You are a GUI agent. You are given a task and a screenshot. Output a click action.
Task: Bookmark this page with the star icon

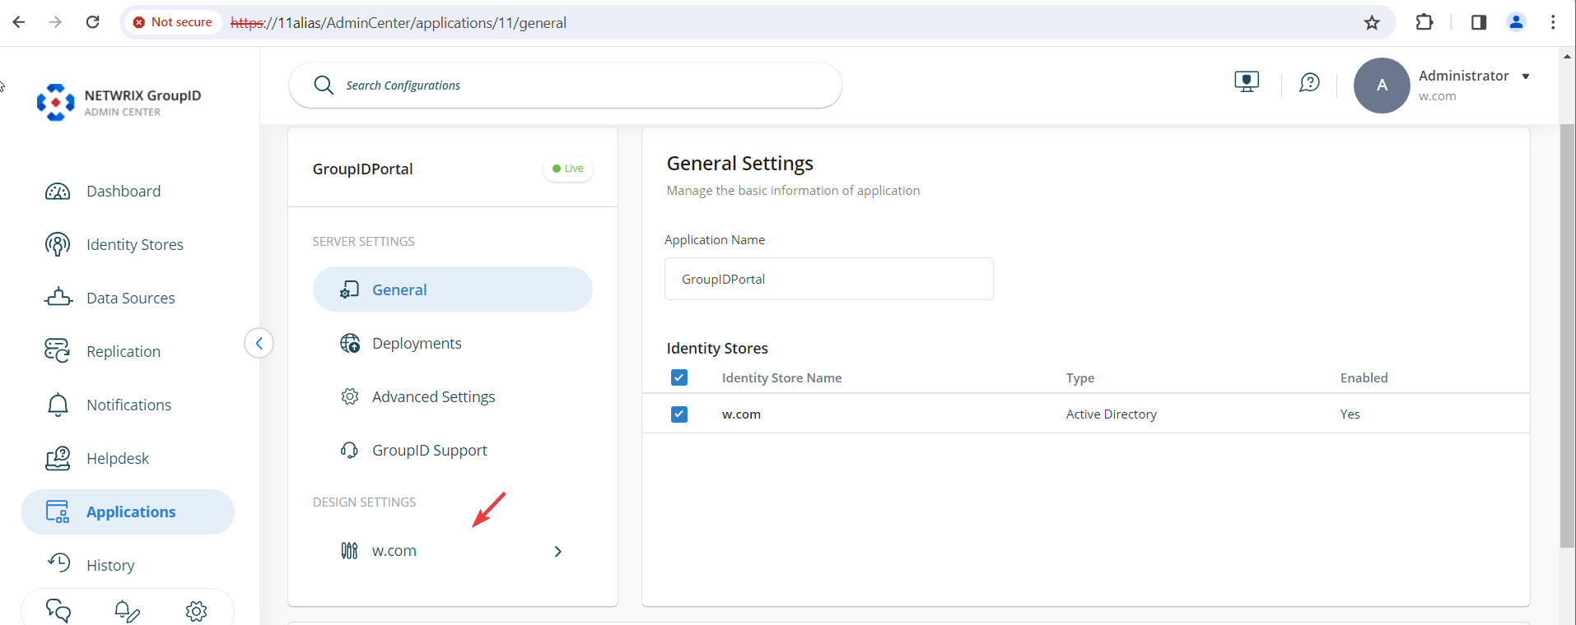1372,23
